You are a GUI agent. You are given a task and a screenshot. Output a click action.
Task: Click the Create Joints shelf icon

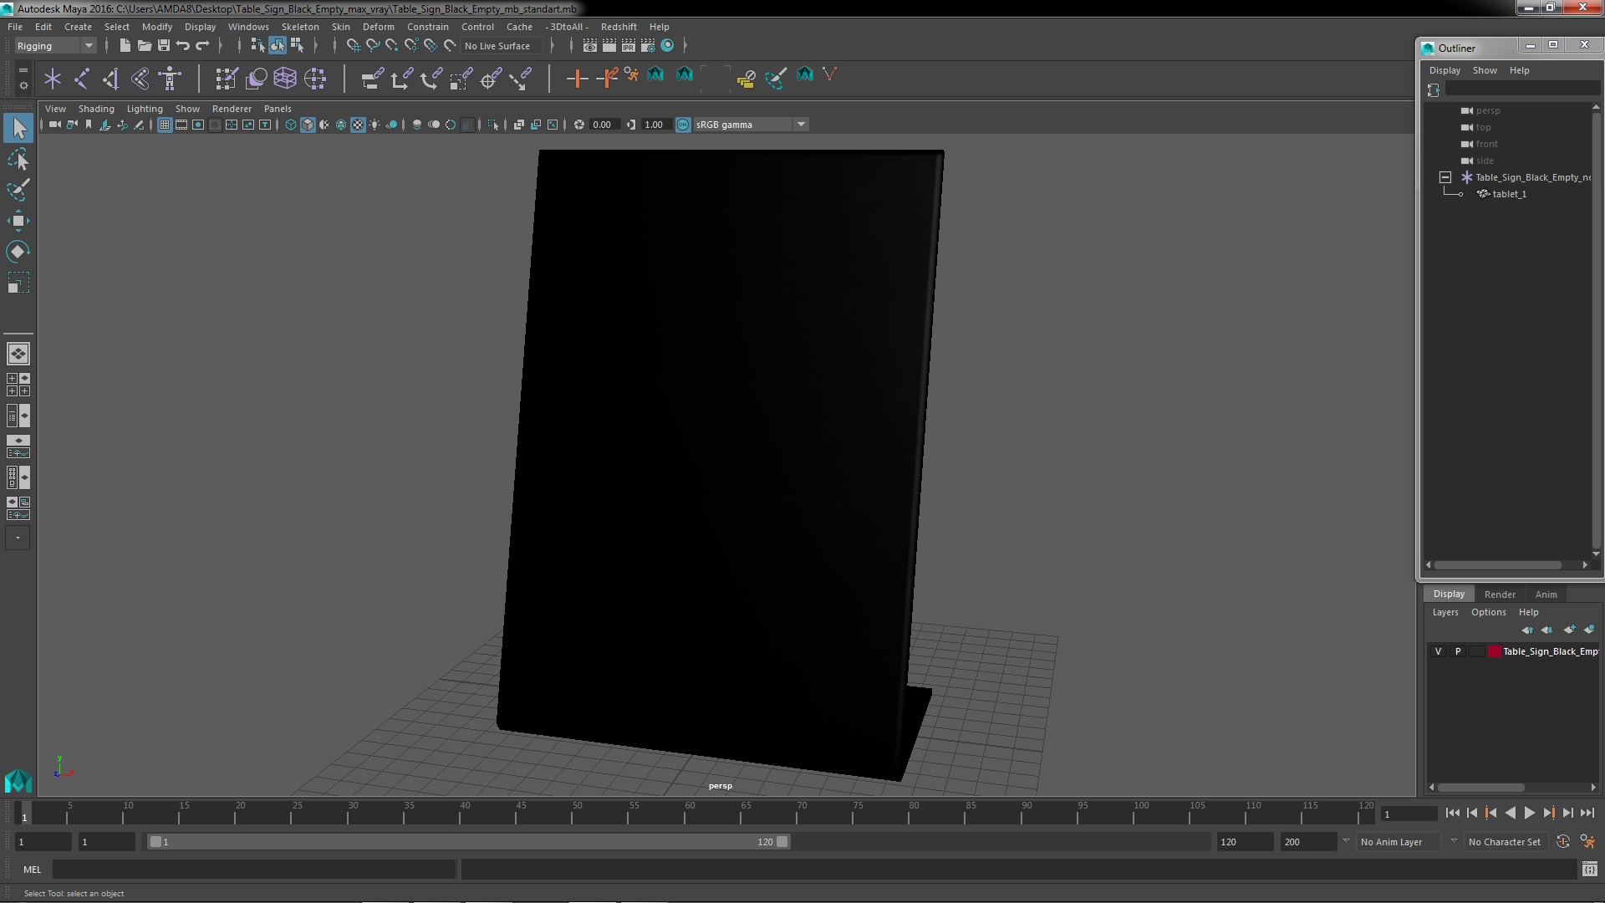click(82, 79)
